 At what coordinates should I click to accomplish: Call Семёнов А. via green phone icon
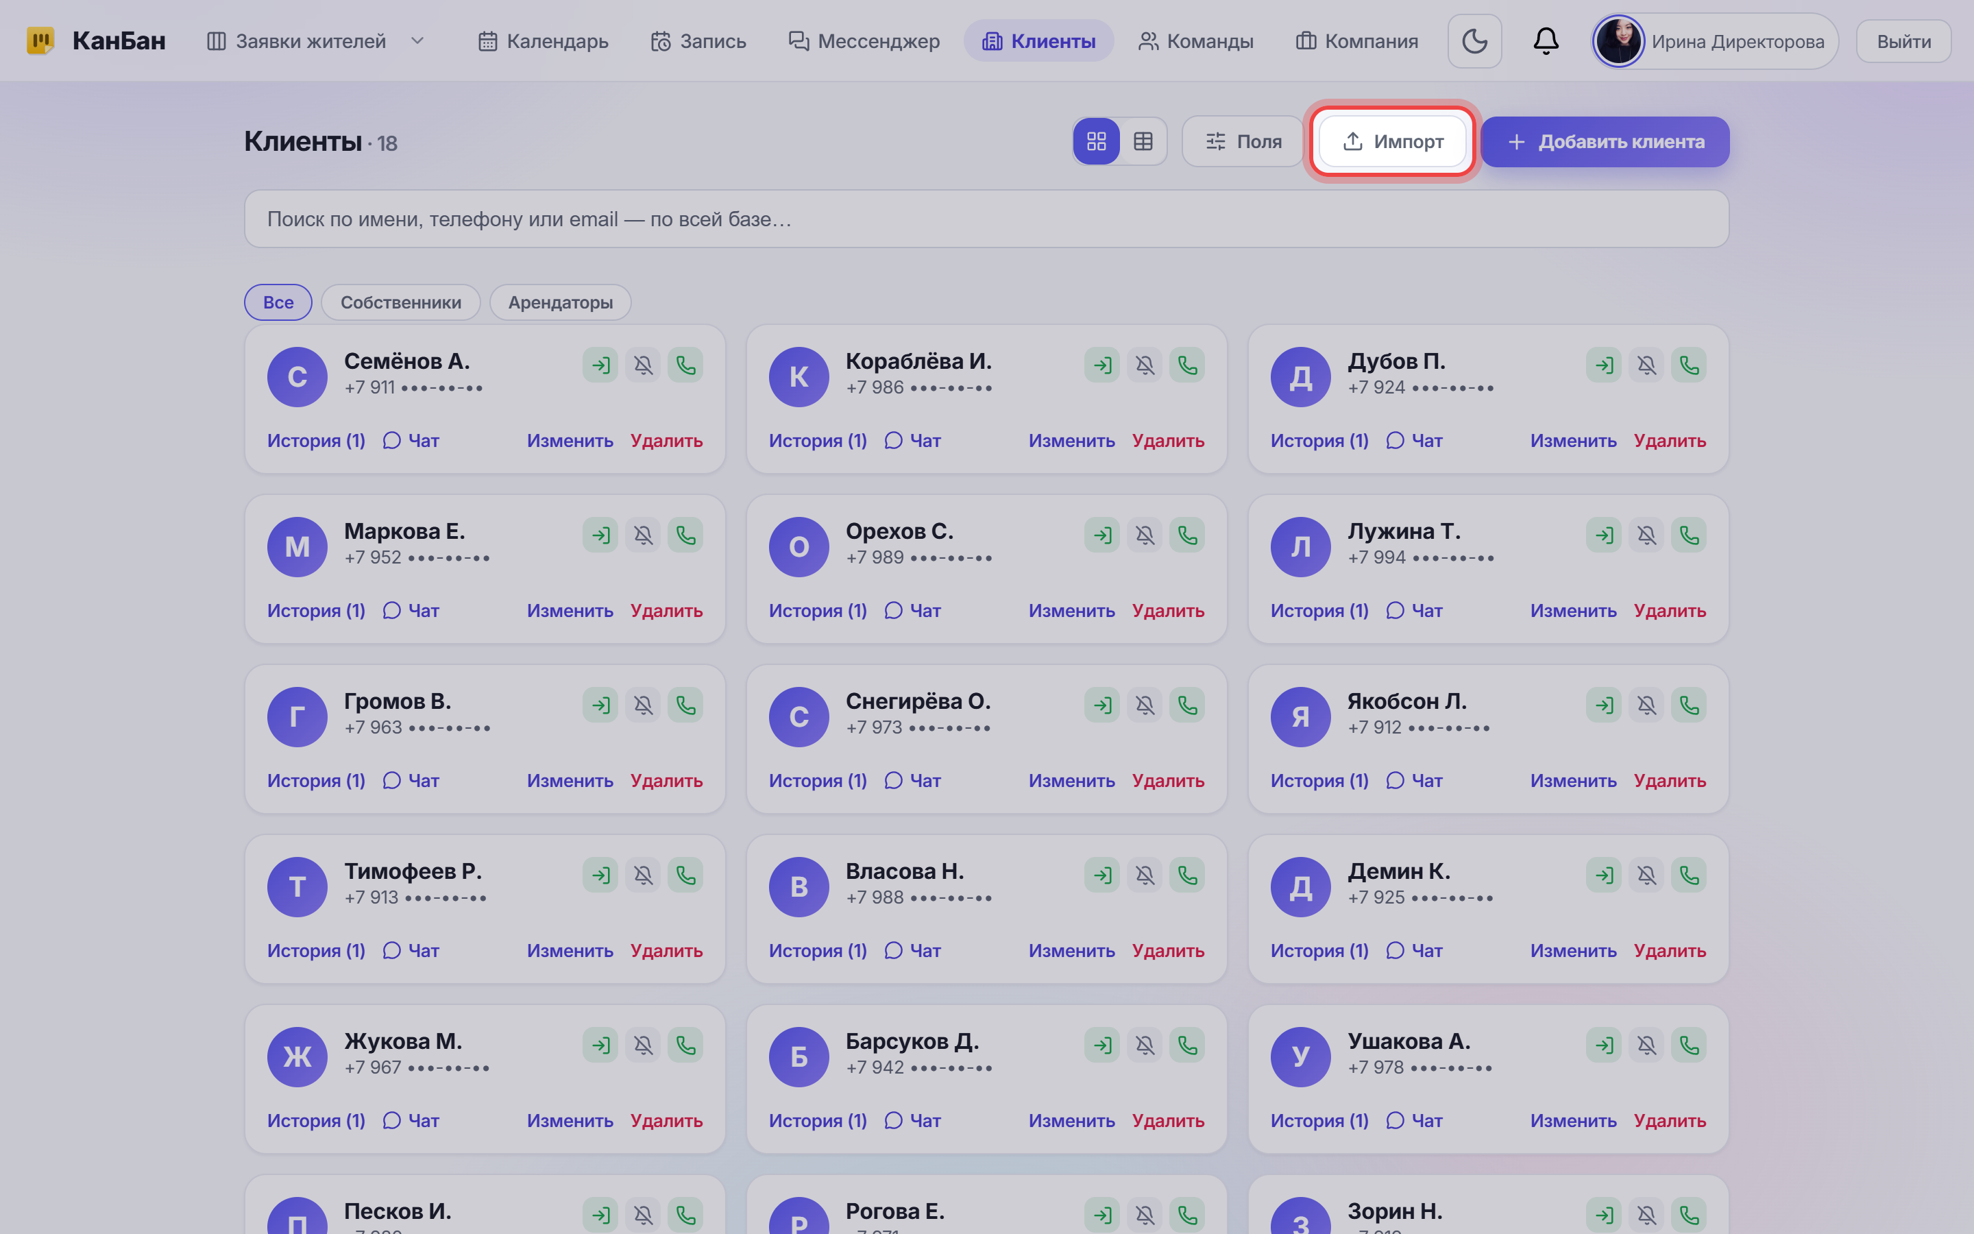click(685, 365)
